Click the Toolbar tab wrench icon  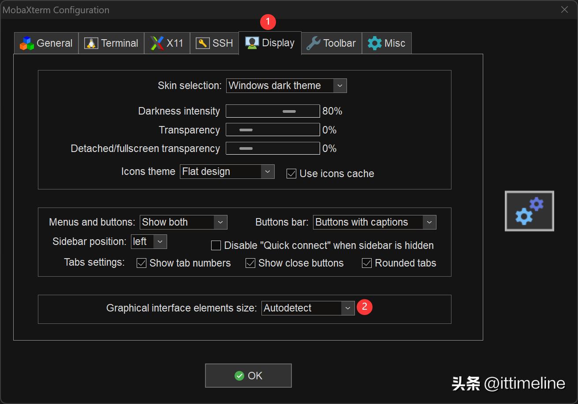pyautogui.click(x=313, y=43)
